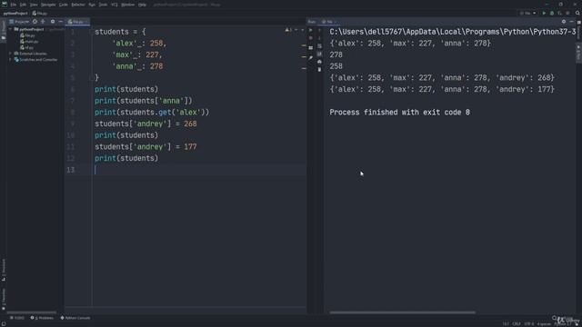This screenshot has height=327, width=582.
Task: Click the Stop icon in top toolbar
Action: tap(567, 13)
